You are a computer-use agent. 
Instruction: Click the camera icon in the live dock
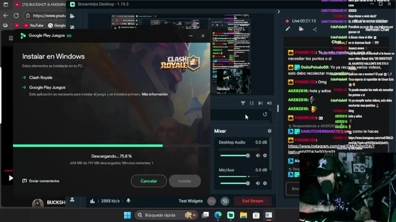[301, 29]
